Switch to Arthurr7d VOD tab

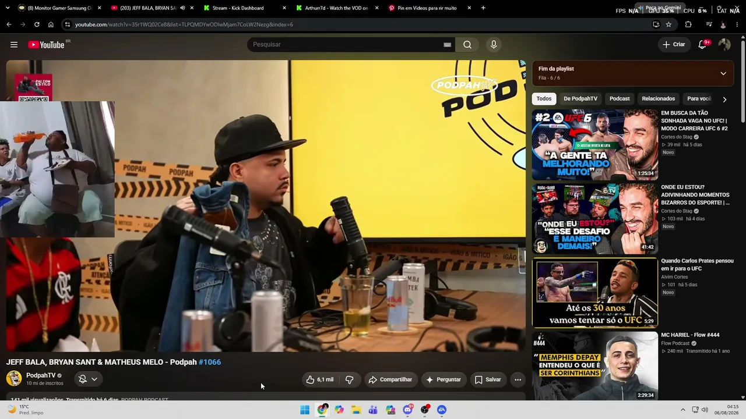point(337,8)
